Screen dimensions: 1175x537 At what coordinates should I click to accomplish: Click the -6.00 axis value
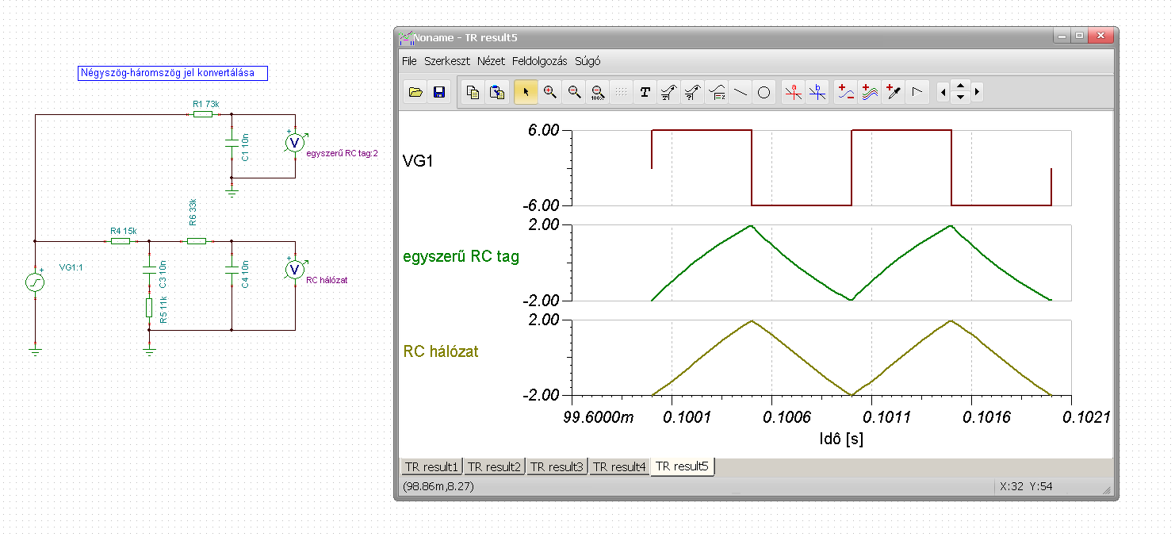click(x=541, y=205)
